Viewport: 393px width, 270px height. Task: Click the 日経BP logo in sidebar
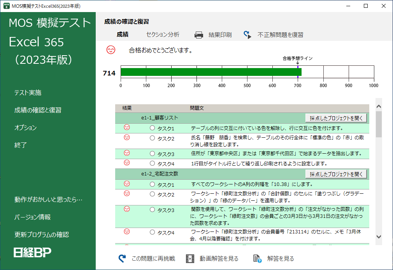(32, 252)
